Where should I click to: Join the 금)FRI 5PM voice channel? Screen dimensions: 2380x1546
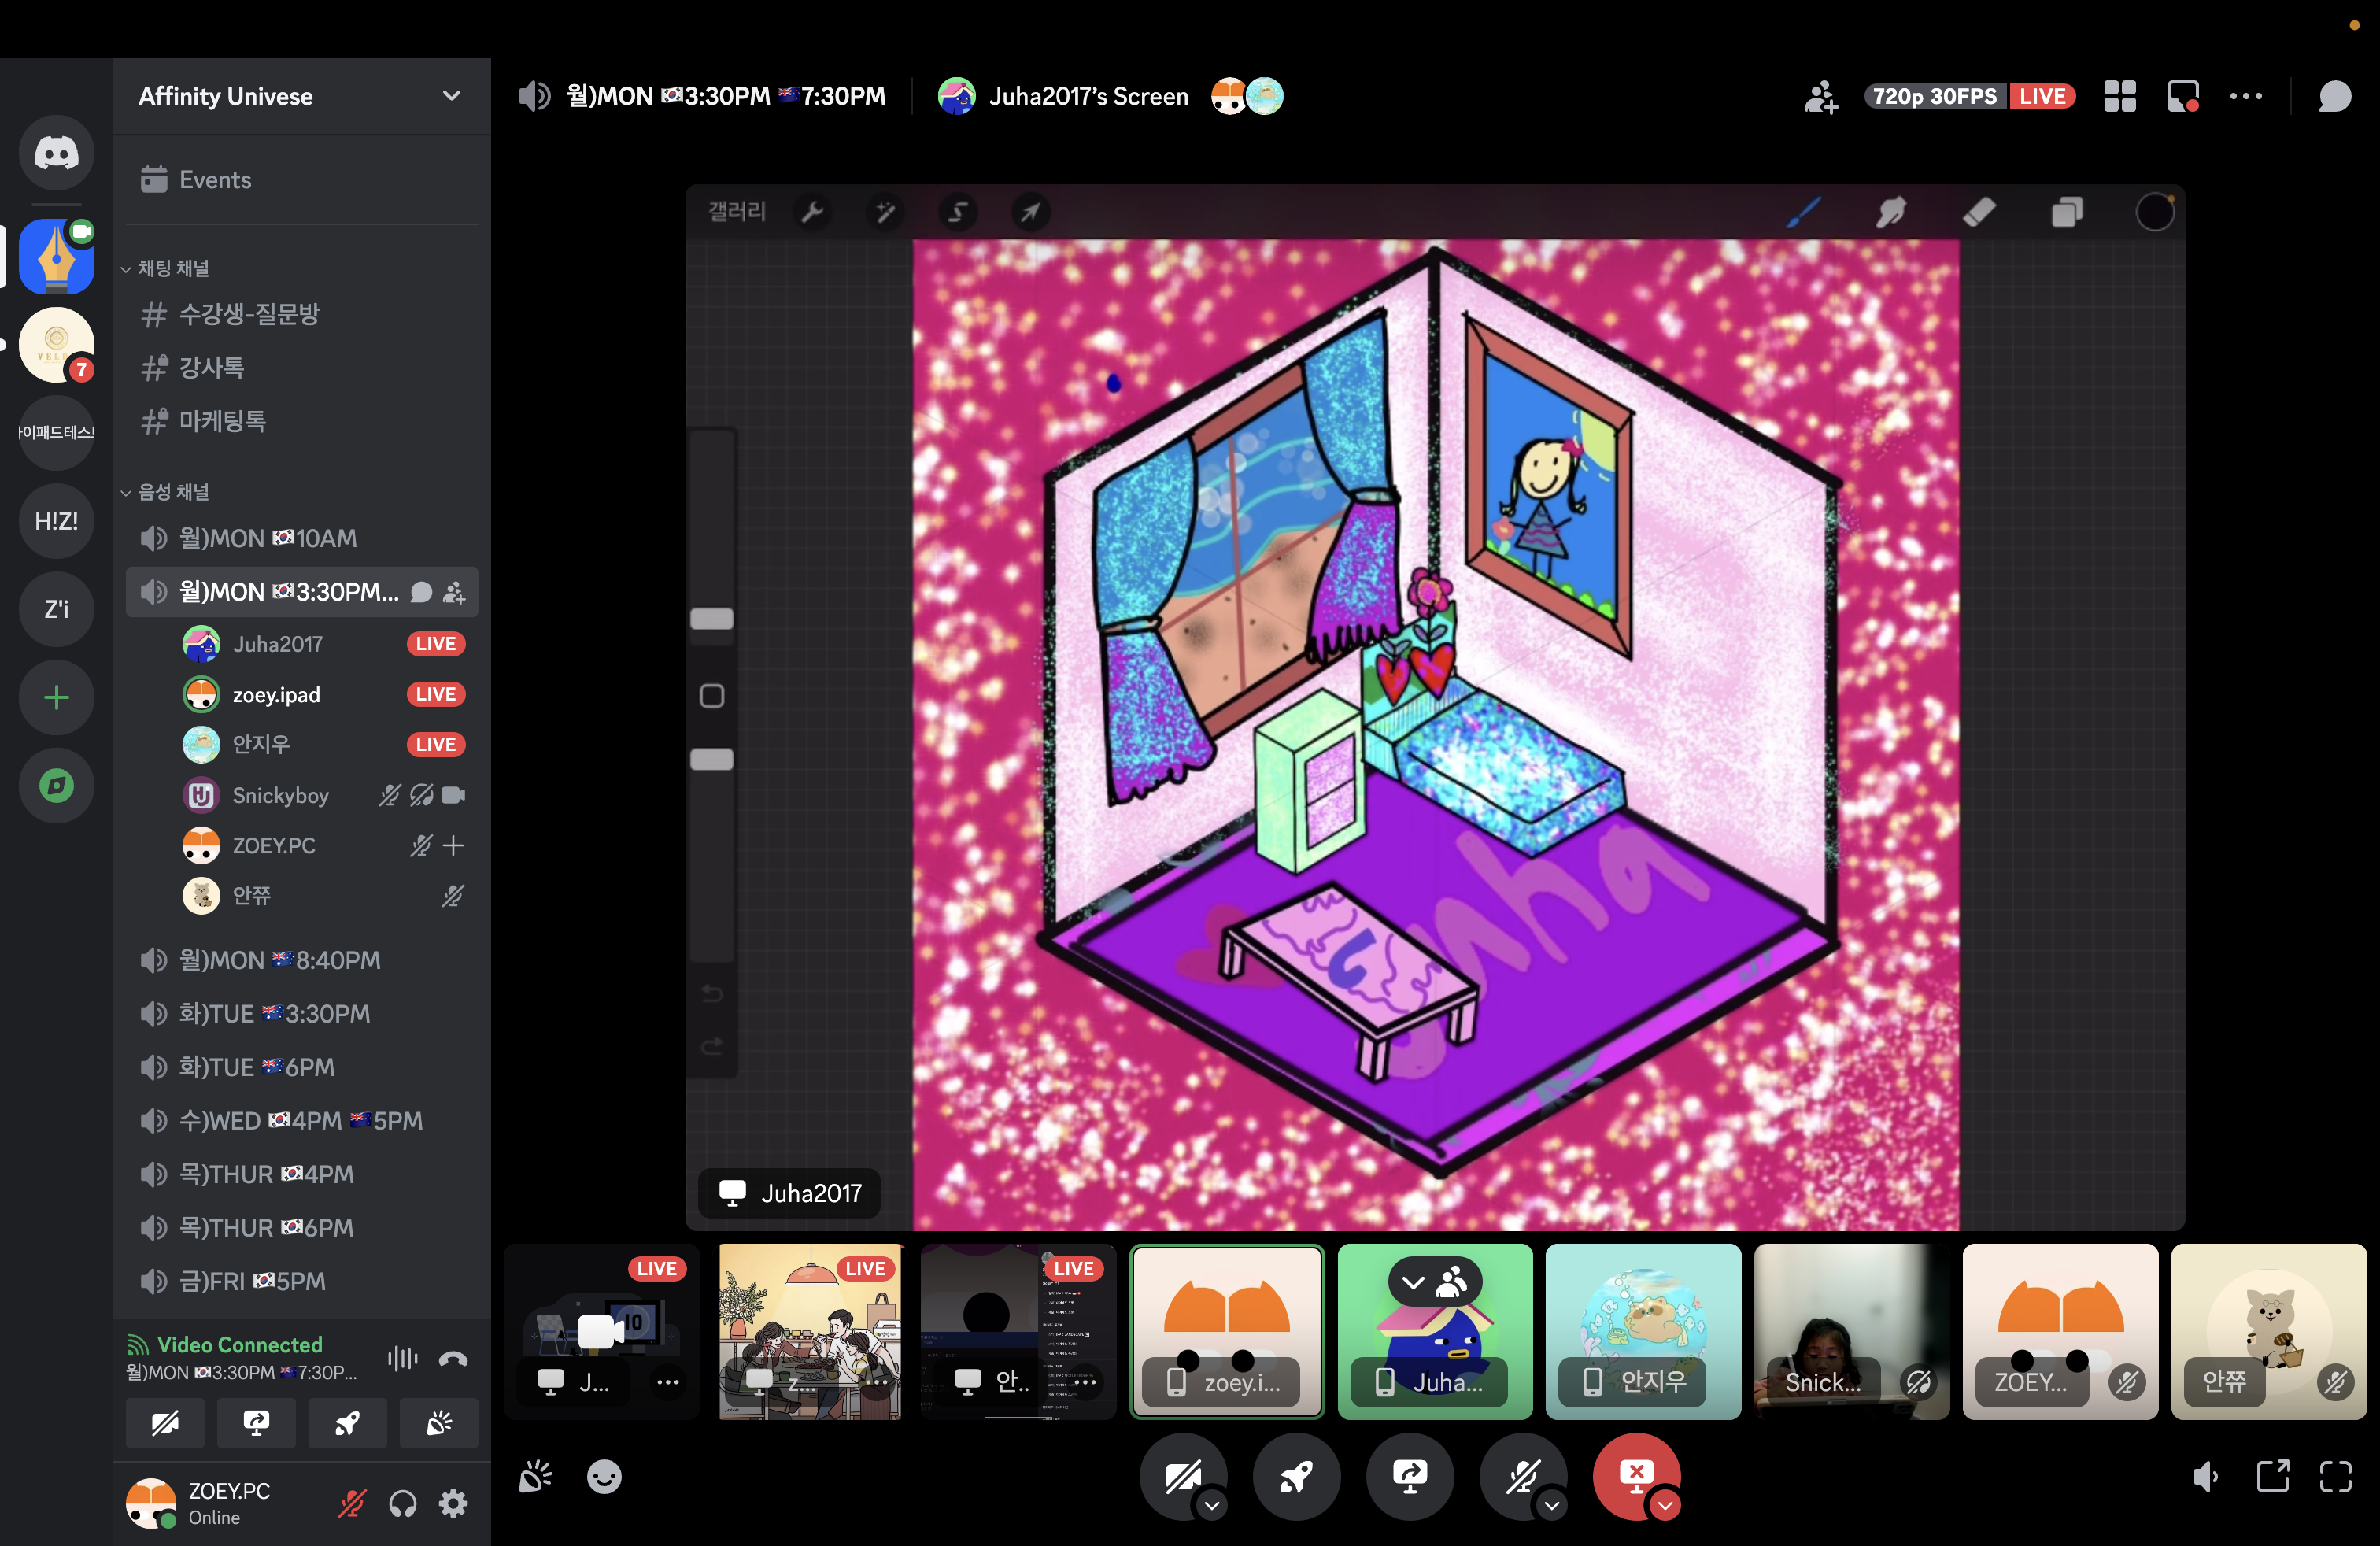pos(302,1281)
